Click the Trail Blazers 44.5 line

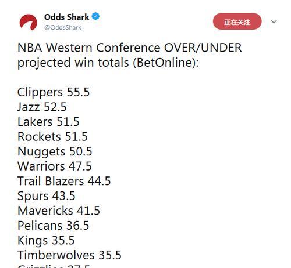tap(64, 181)
